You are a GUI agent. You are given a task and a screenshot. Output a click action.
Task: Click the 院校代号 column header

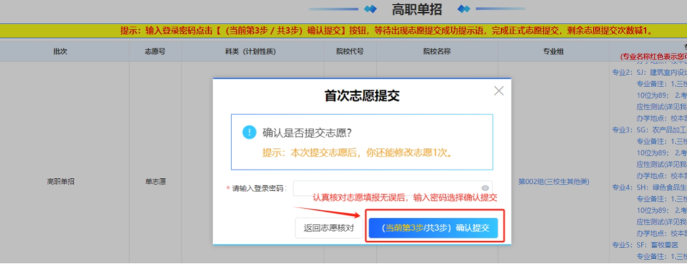350,52
